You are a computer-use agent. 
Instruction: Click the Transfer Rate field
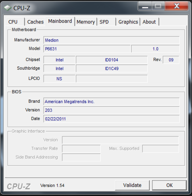tap(81, 149)
